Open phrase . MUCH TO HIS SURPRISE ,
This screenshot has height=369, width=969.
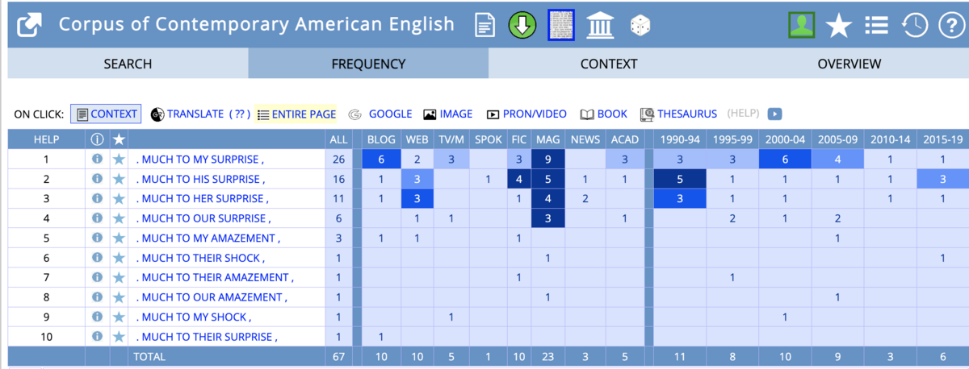tap(200, 179)
